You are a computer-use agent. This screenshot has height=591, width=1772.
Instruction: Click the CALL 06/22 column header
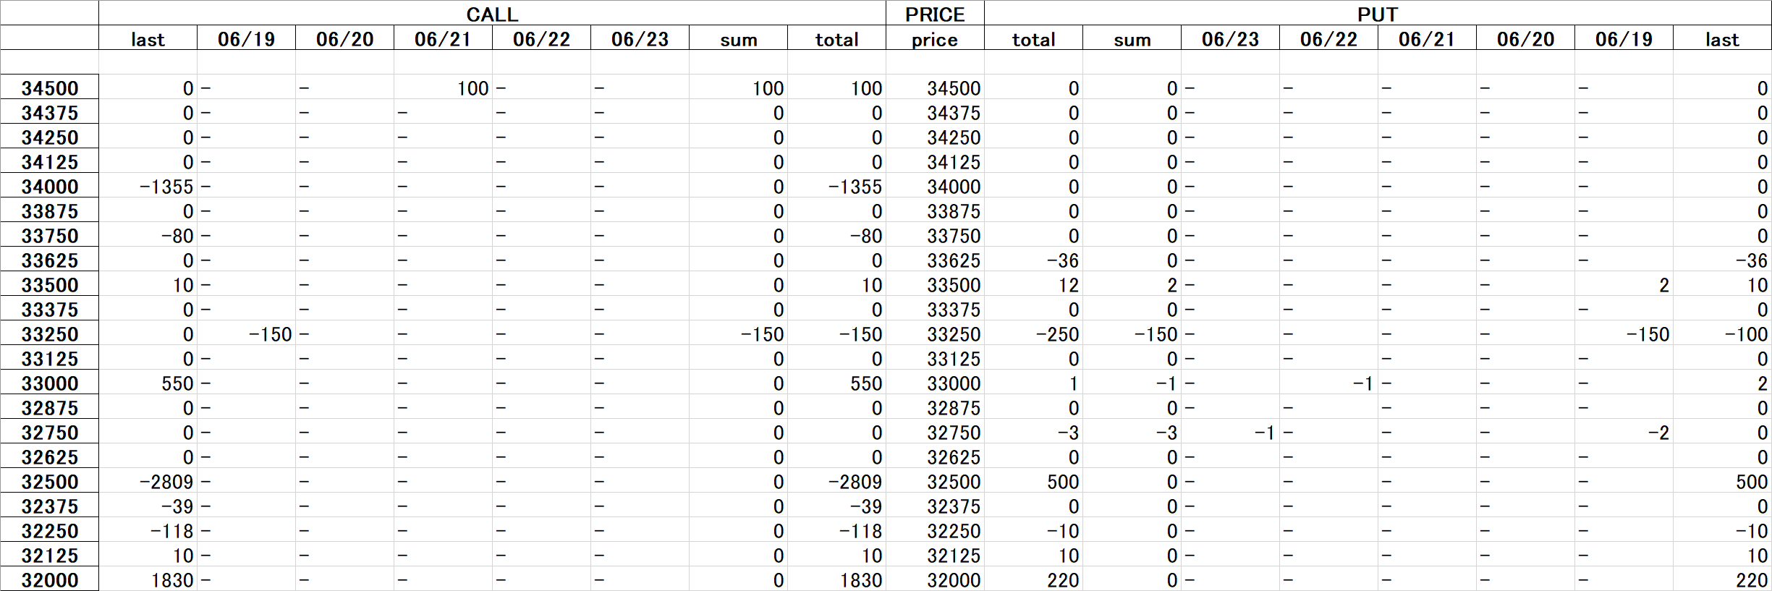[x=541, y=39]
